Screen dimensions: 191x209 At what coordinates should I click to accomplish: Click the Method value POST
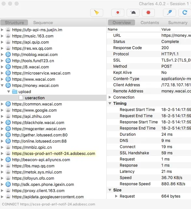(x=167, y=66)
